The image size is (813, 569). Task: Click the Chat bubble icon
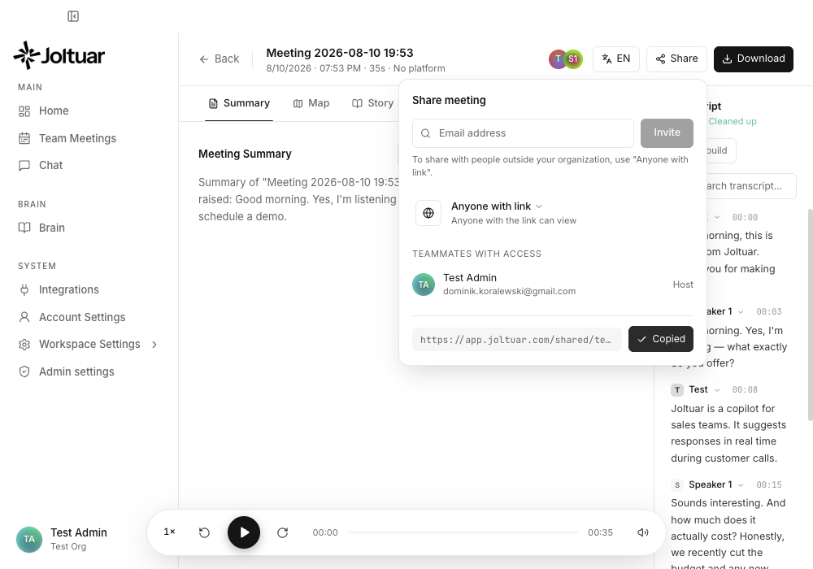[x=24, y=165]
